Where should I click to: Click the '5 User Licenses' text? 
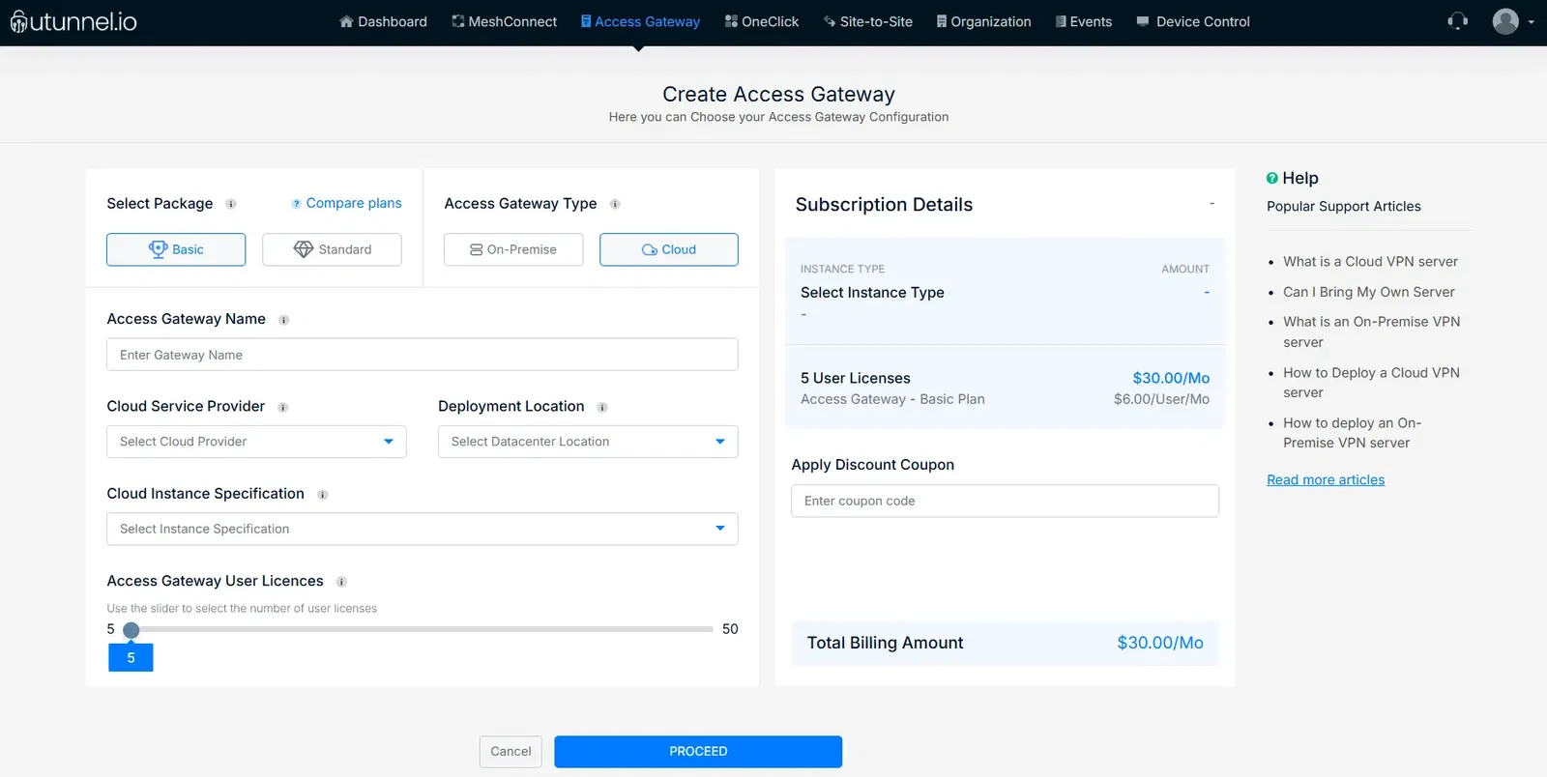click(855, 378)
